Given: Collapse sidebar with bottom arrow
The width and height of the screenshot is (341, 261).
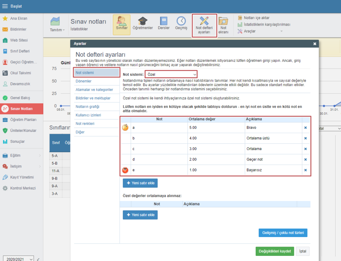Looking at the screenshot, I should [x=38, y=259].
